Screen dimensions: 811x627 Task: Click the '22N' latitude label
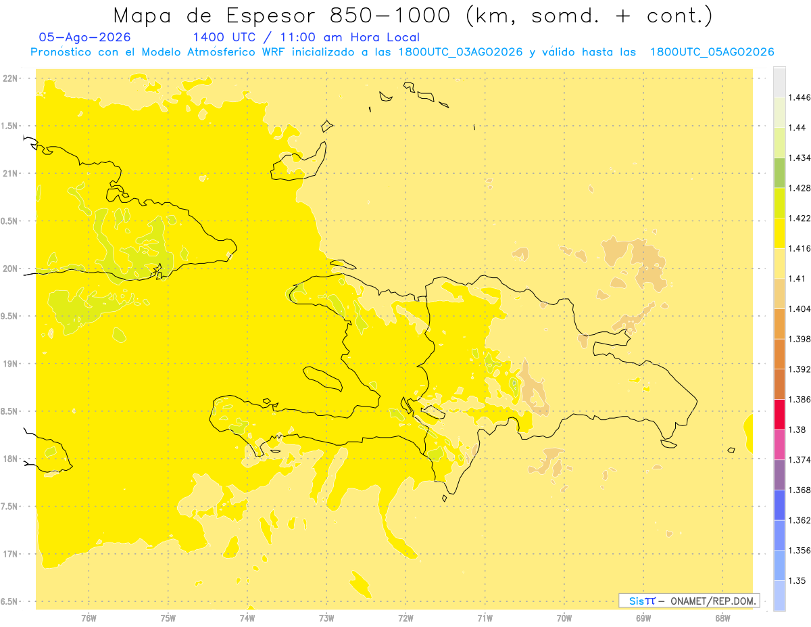(x=11, y=78)
